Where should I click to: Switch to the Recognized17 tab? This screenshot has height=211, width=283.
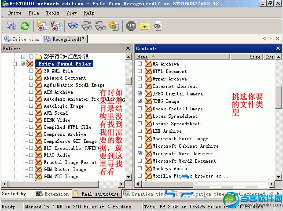[65, 39]
